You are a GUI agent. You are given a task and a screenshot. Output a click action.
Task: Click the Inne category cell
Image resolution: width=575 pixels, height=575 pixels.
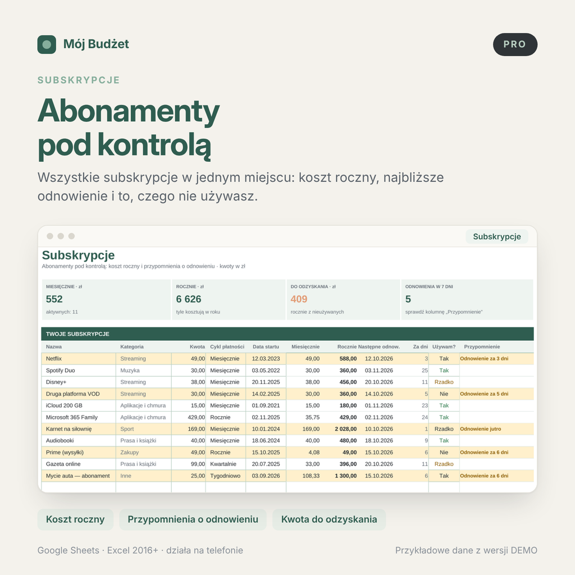144,476
